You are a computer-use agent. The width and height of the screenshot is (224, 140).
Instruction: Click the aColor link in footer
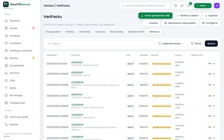coord(7,136)
